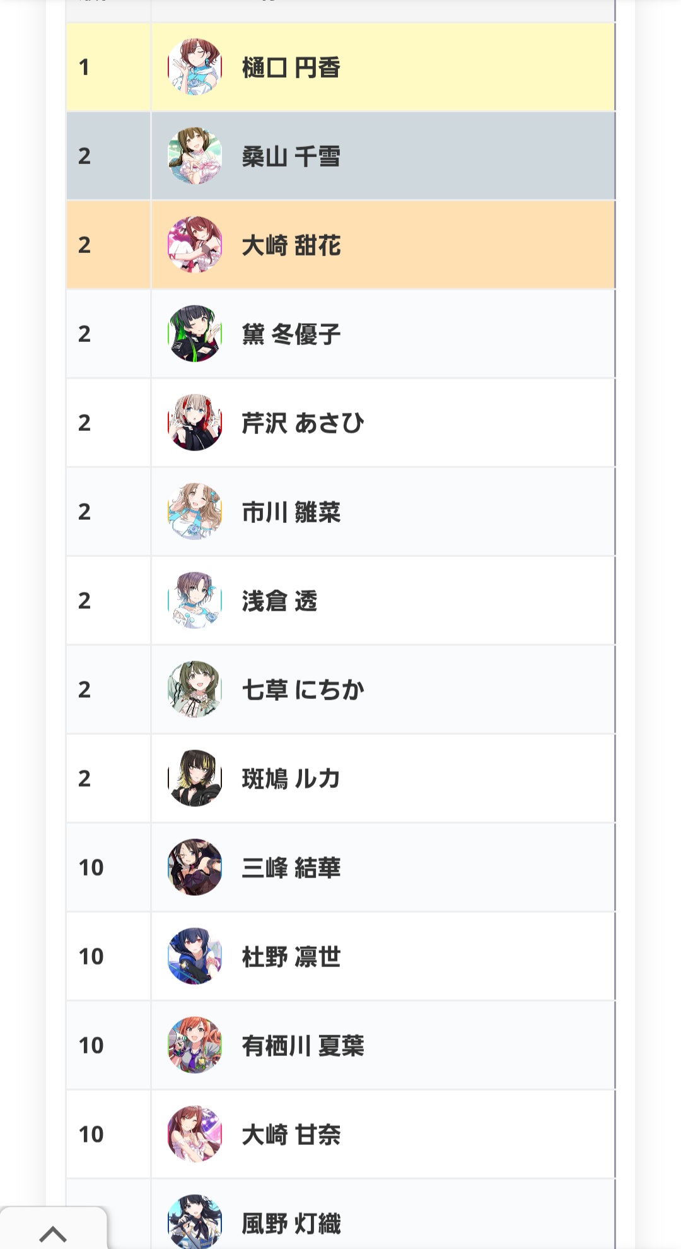681x1249 pixels.
Task: Click 斑鳩 ルカ avatar thumbnail
Action: click(195, 778)
